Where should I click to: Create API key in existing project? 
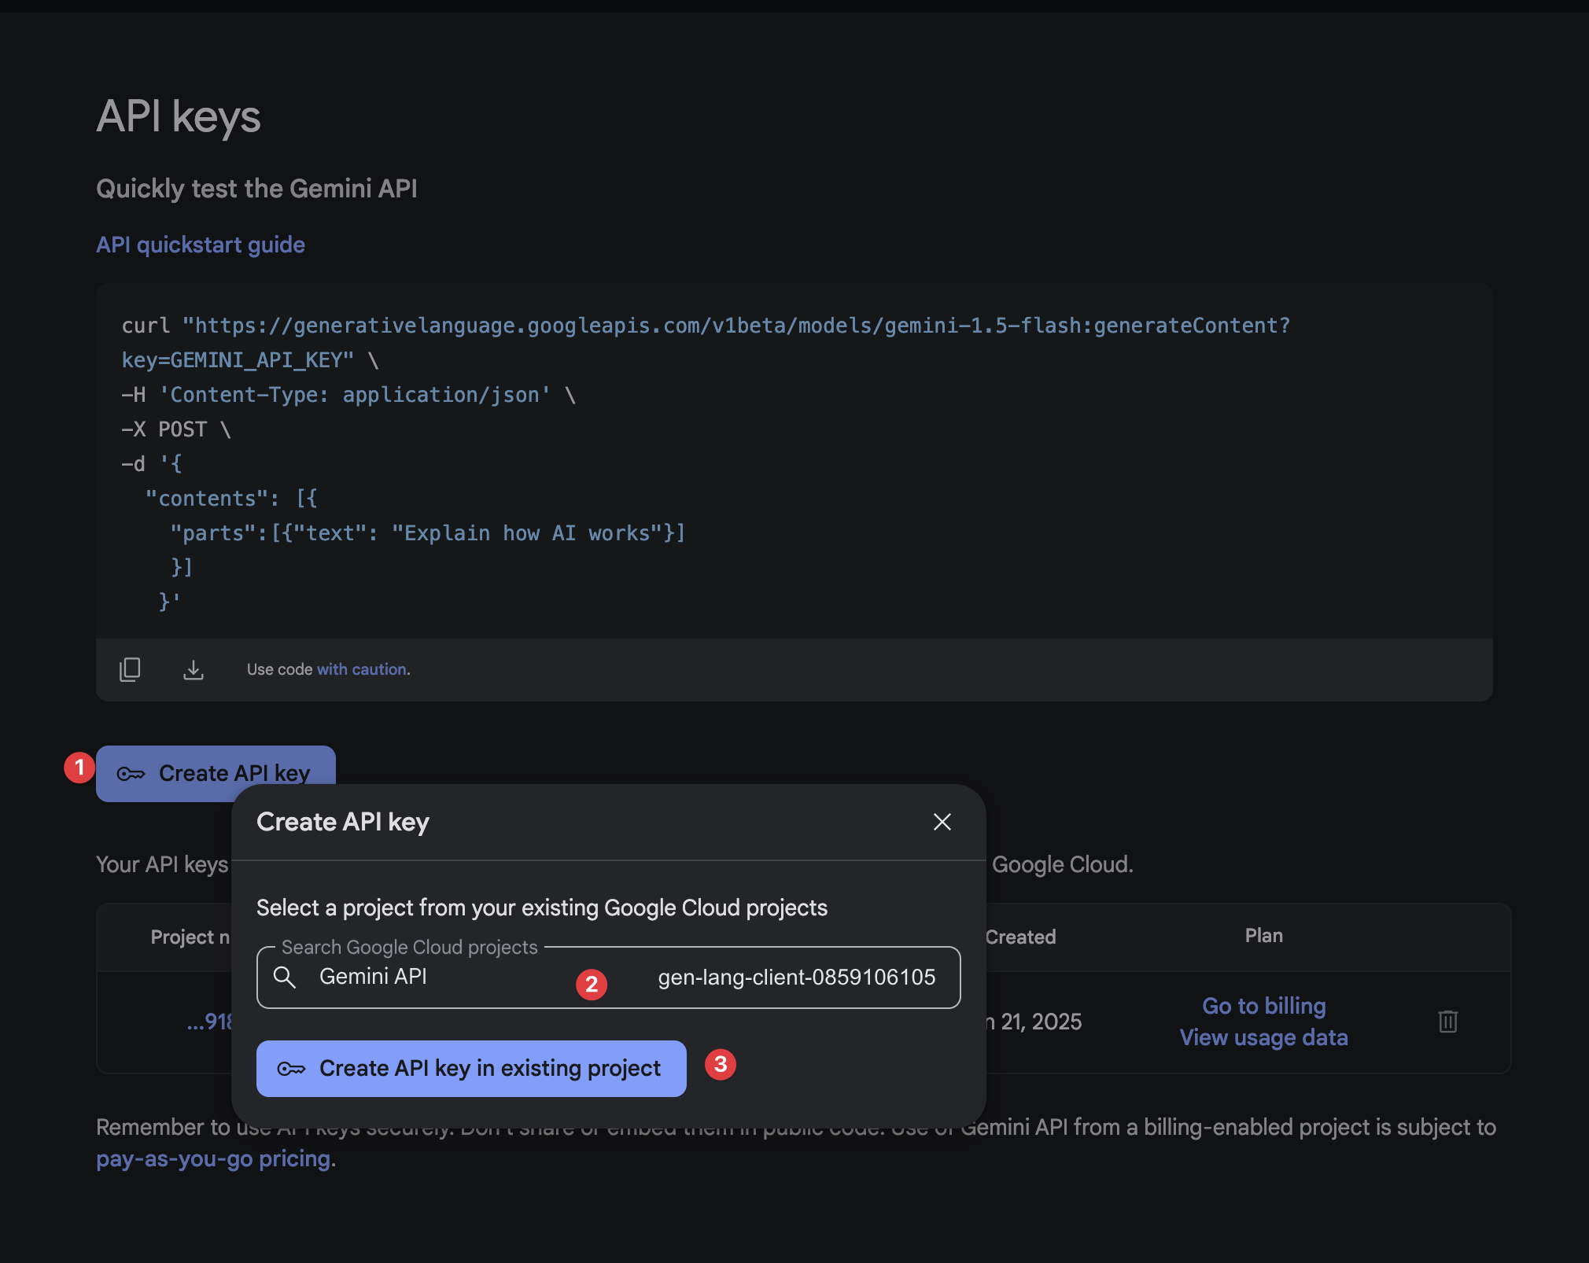click(471, 1068)
